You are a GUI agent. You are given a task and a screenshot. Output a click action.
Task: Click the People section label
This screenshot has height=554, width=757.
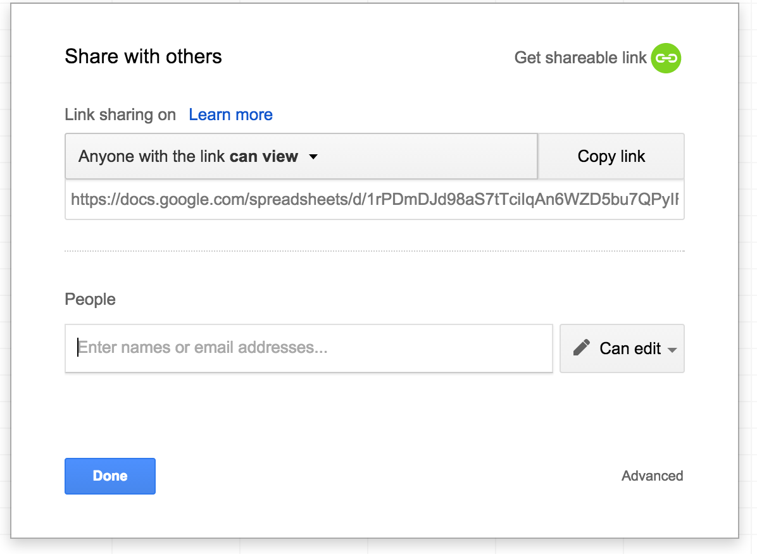click(90, 299)
